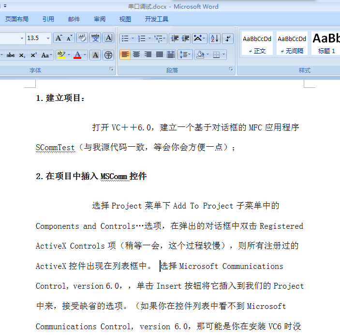Image resolution: width=340 pixels, height=335 pixels.
Task: Justify the paragraph text
Action: pyautogui.click(x=160, y=55)
